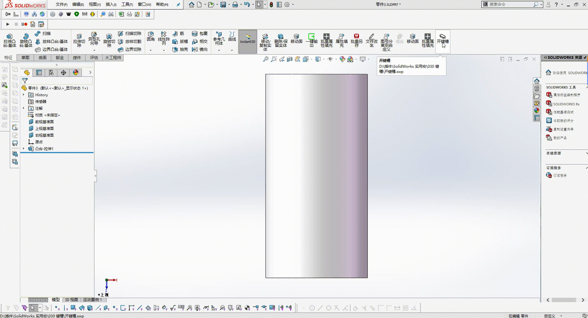Select the 抽壳 shell tool
Screen dimensions: 588x318
[x=180, y=49]
